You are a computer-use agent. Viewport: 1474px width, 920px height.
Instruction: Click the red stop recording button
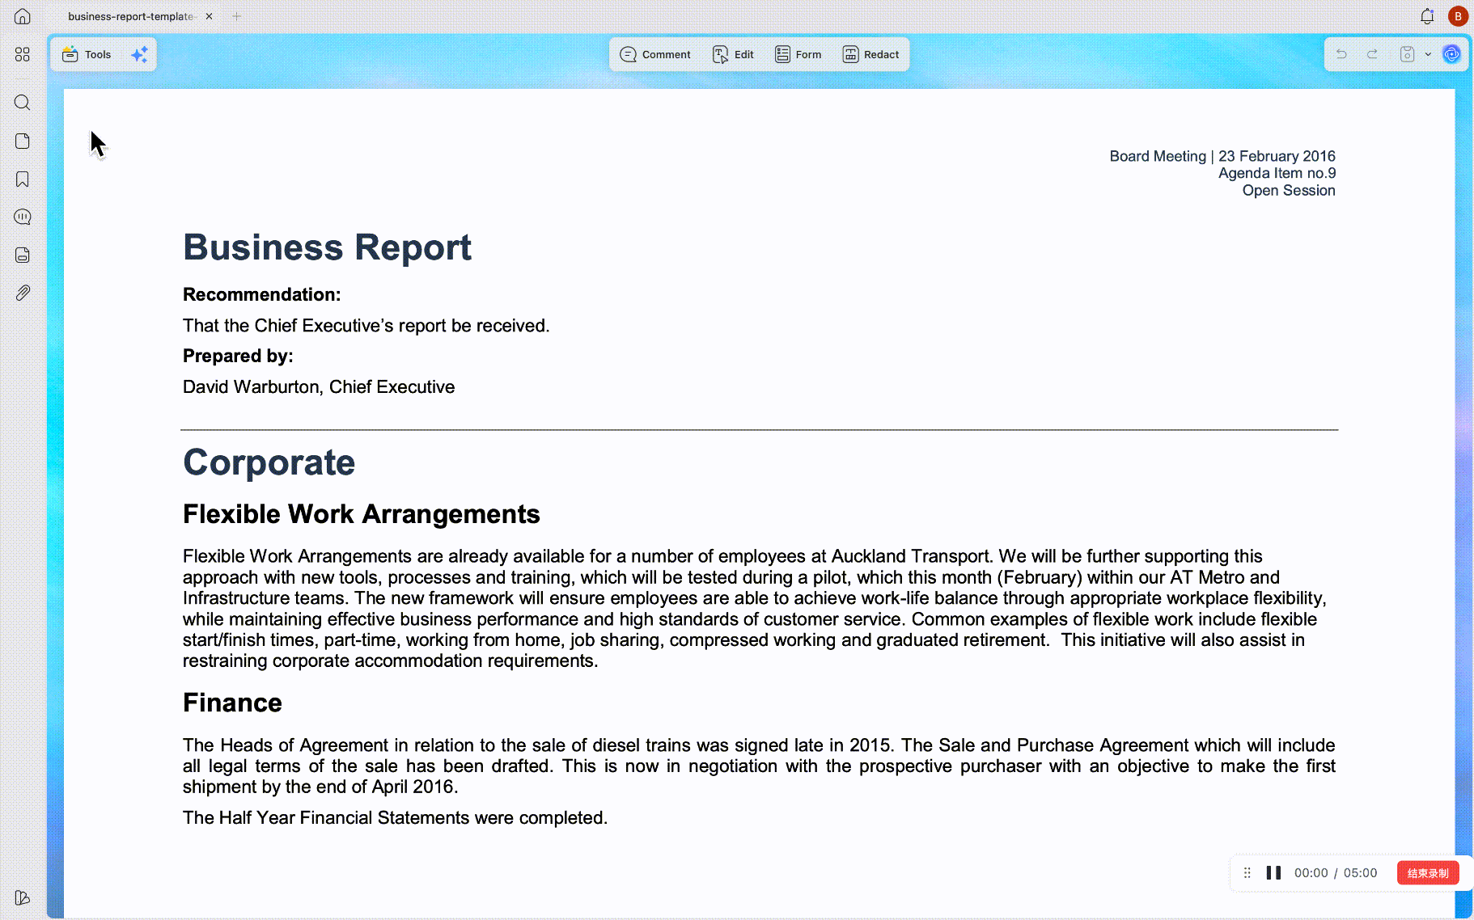(1428, 873)
